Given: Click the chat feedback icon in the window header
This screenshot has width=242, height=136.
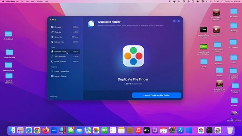Looking at the screenshot, I should click(174, 21).
